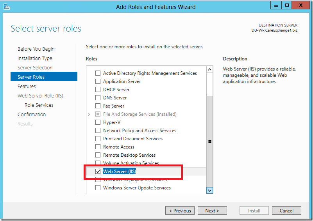Go back with the Previous button
313x221 pixels.
click(180, 210)
